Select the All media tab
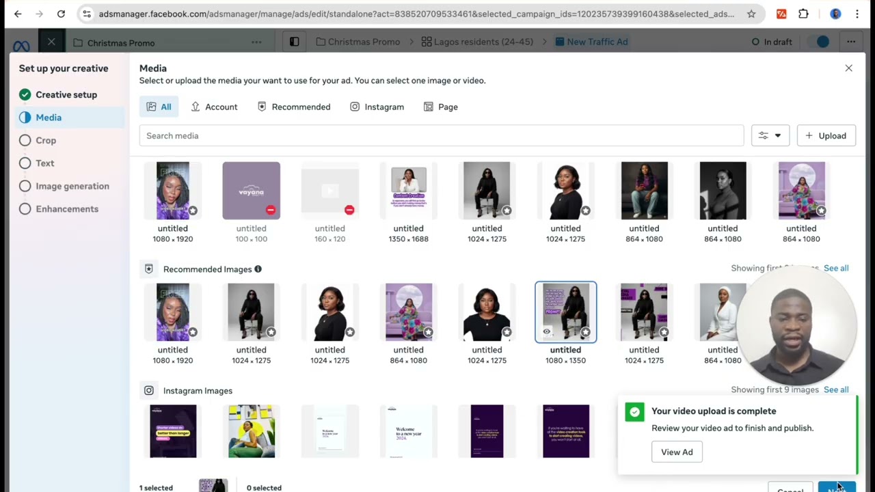Viewport: 875px width, 492px height. point(159,107)
